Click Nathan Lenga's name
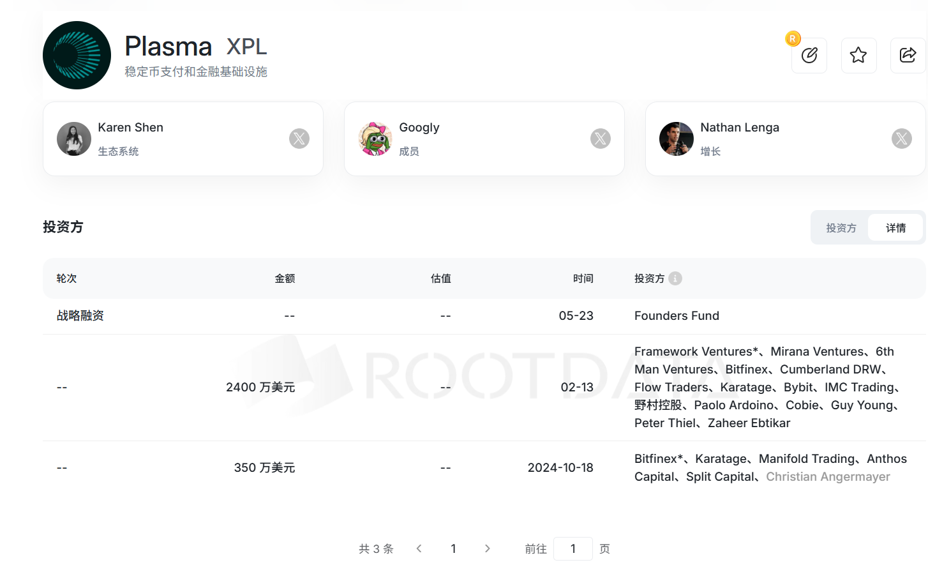The image size is (928, 581). pos(740,128)
